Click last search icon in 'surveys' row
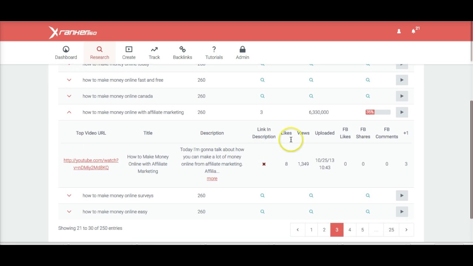The image size is (473, 266). [368, 195]
